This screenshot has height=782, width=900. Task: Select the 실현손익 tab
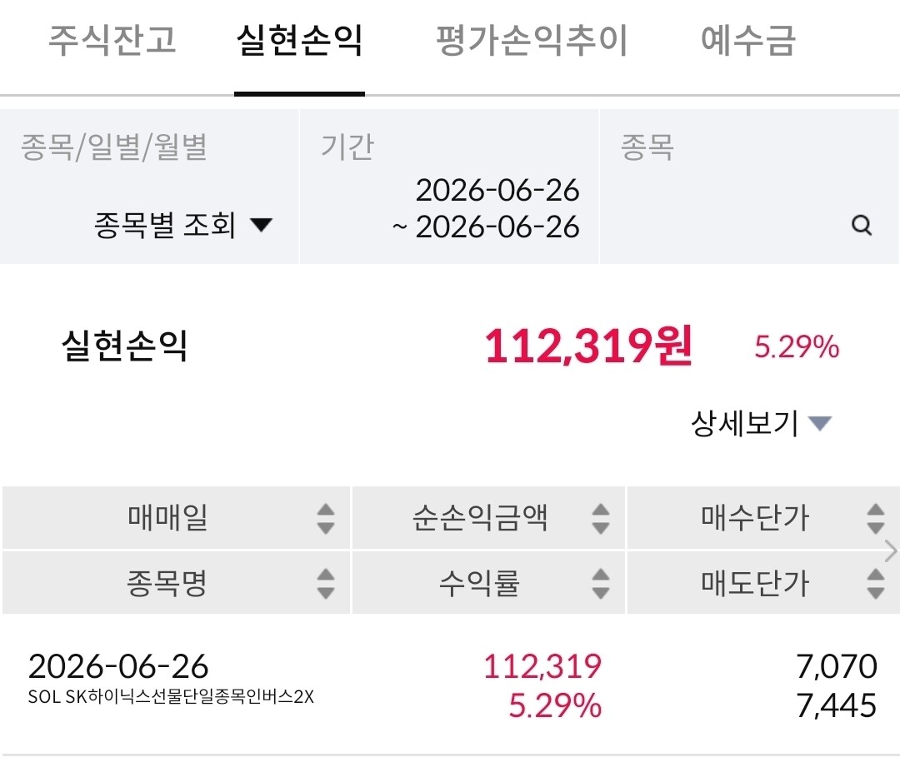(300, 40)
